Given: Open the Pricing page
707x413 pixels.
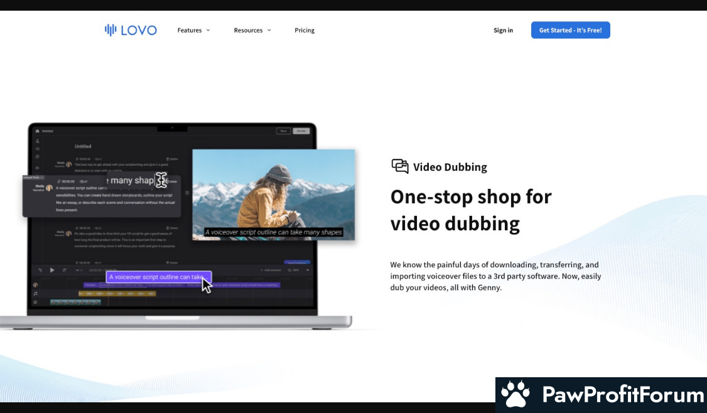Looking at the screenshot, I should pos(305,30).
